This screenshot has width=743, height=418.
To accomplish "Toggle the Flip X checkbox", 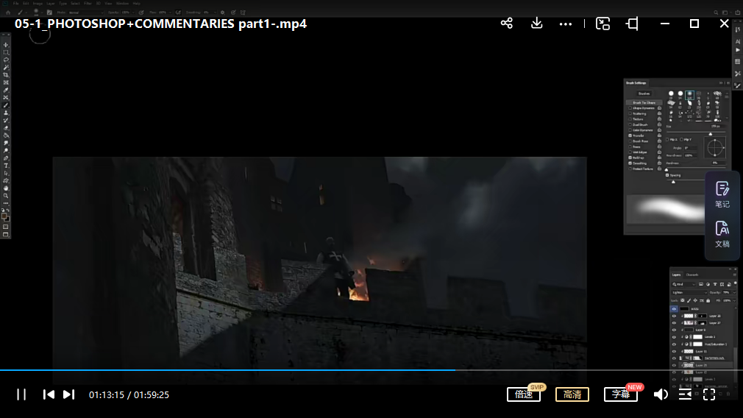I will [667, 139].
